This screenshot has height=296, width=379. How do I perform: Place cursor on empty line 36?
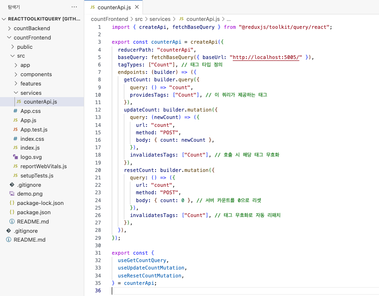(x=244, y=291)
